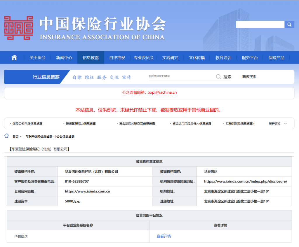
Task: Go to the home icon in navigation bar
Action: pyautogui.click(x=14, y=57)
